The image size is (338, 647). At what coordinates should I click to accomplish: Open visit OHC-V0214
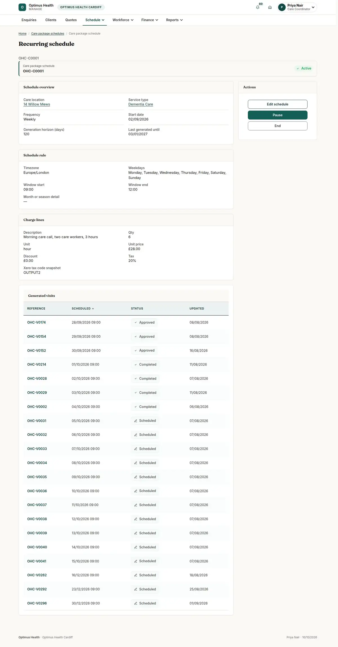point(37,364)
